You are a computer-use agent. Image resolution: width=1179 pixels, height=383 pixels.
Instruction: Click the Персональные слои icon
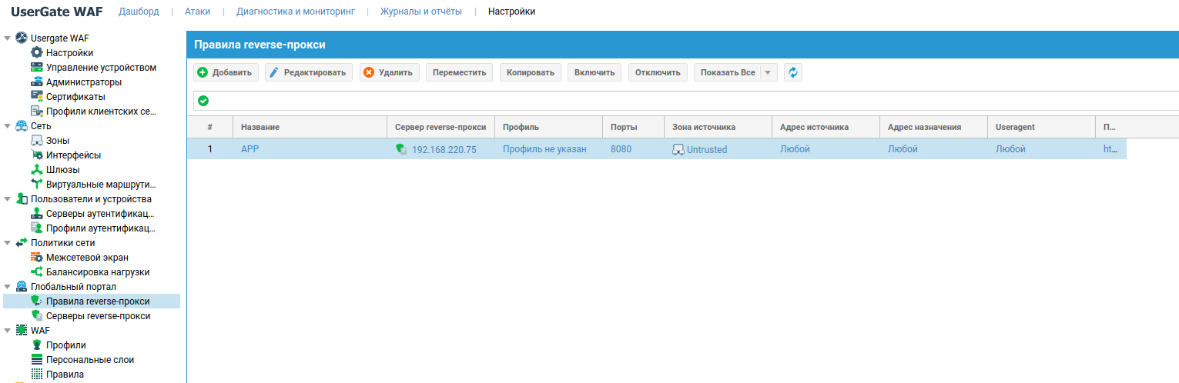click(x=36, y=360)
